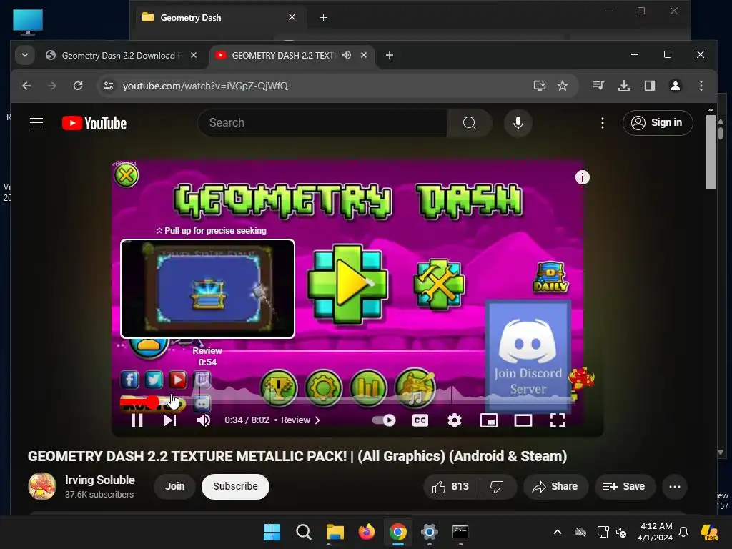Image resolution: width=732 pixels, height=549 pixels.
Task: Open a new Chrome tab
Action: [x=390, y=55]
